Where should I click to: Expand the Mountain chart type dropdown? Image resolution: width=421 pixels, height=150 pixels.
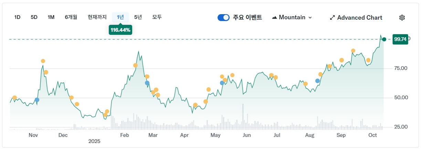pyautogui.click(x=310, y=18)
